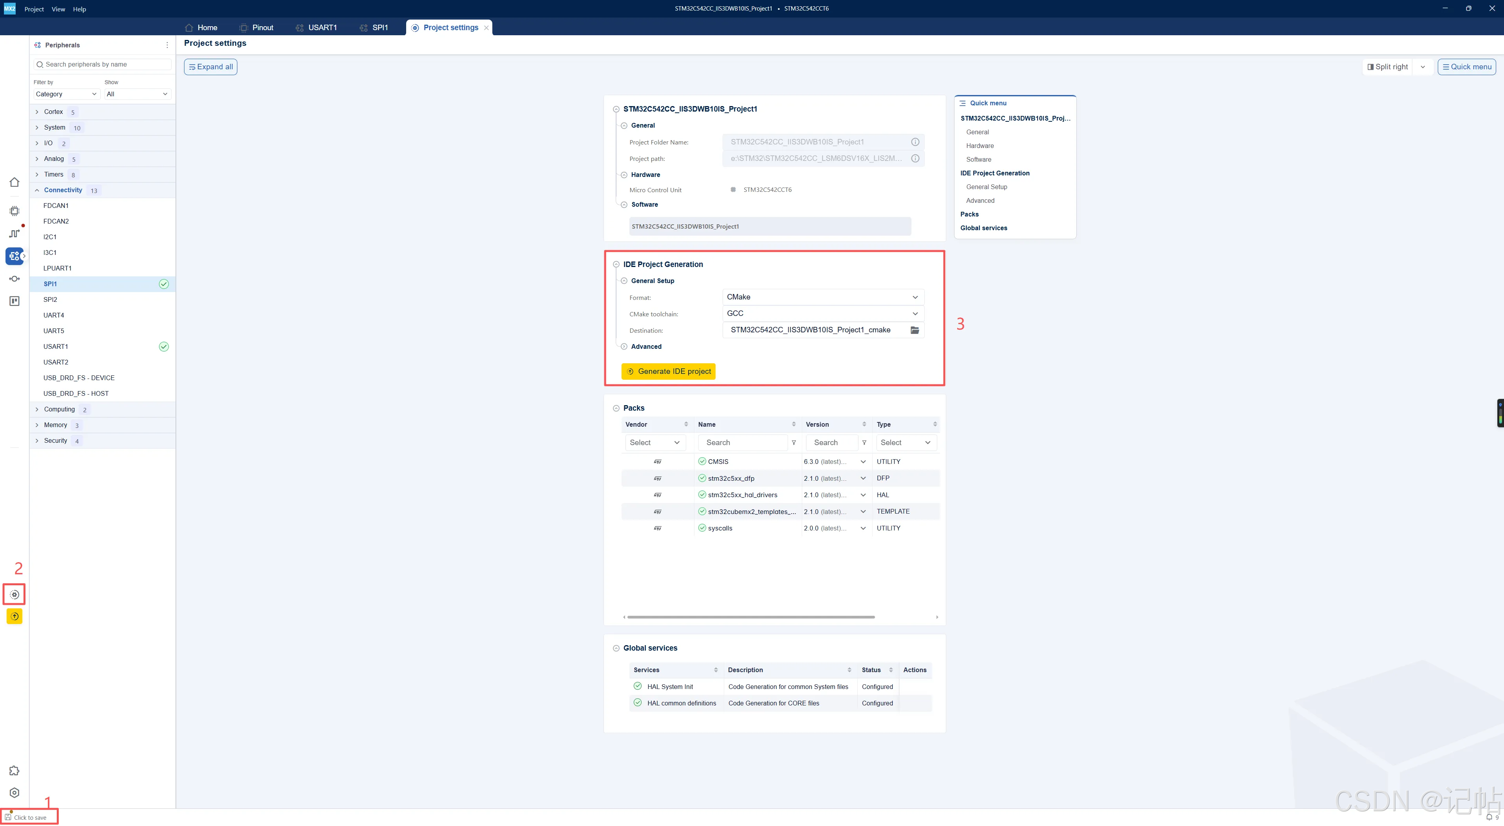Click the Peripherals panel three-dot menu

(167, 45)
